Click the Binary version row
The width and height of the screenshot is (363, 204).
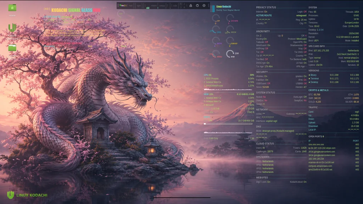334,75
